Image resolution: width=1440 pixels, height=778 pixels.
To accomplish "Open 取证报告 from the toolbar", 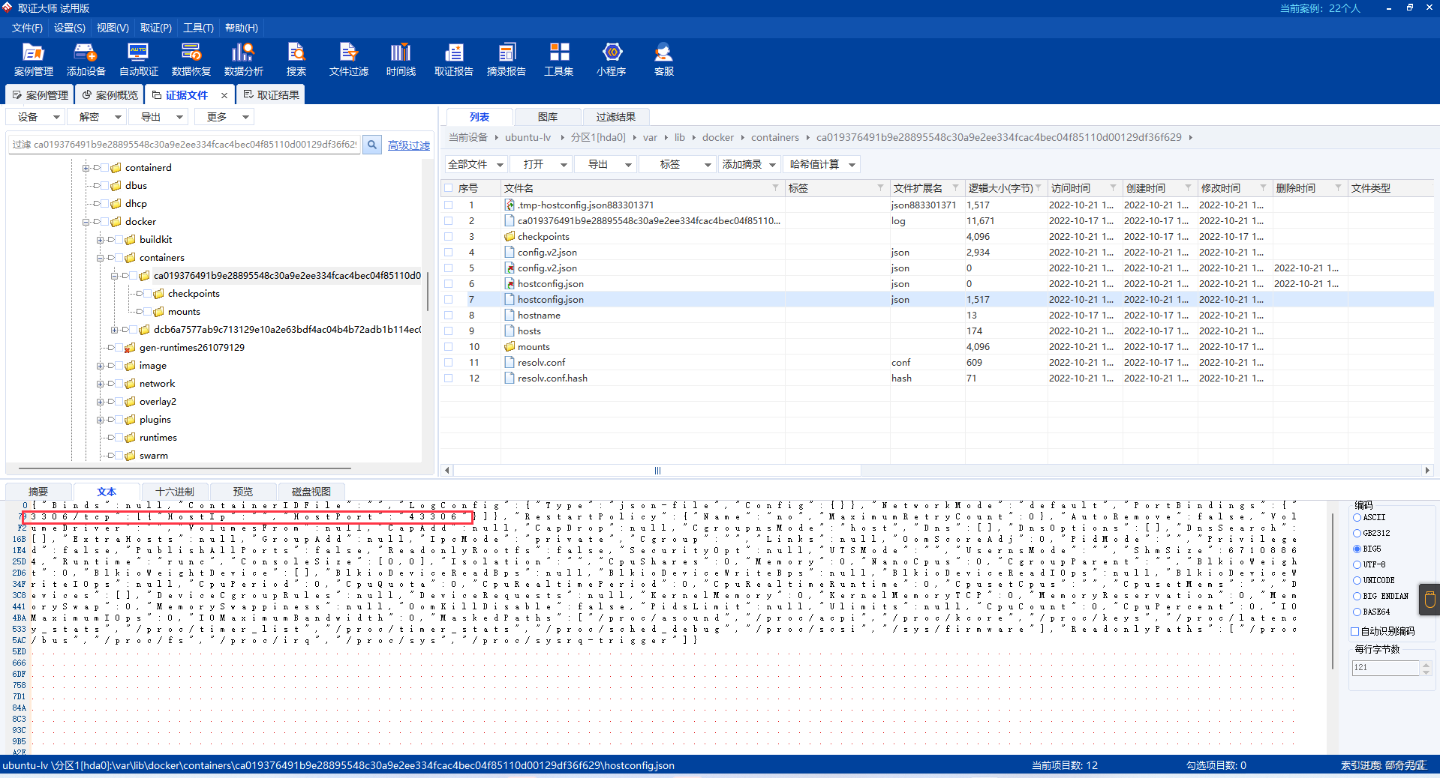I will coord(454,59).
